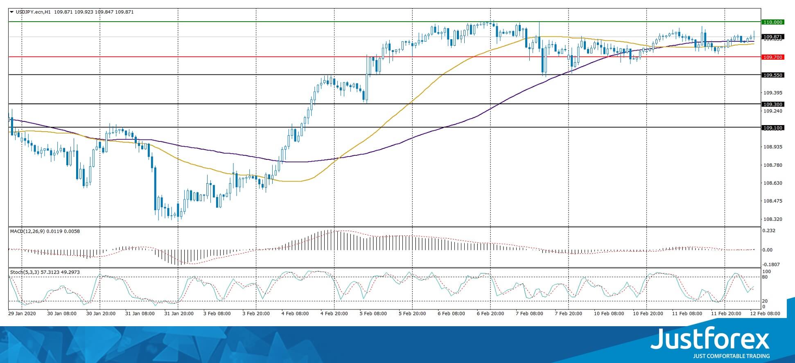The height and width of the screenshot is (363, 795).
Task: Select the black 109.300 price level label
Action: tap(772, 104)
